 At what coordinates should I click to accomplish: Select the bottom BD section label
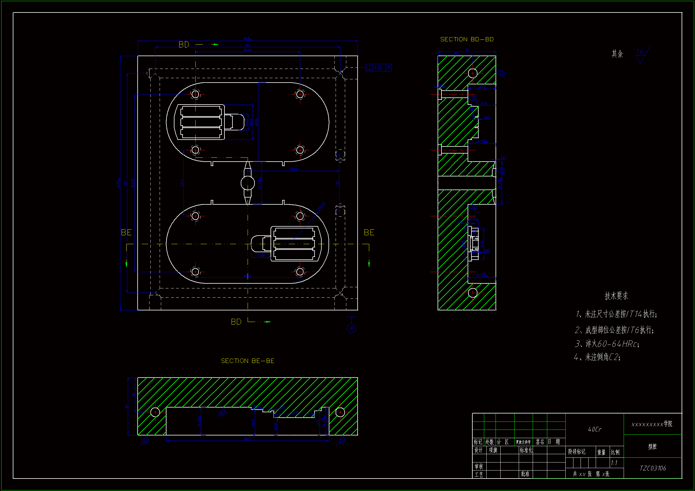(236, 322)
